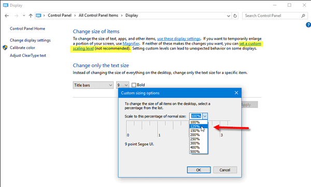
Task: Navigate up one level with up arrow
Action: 31,15
